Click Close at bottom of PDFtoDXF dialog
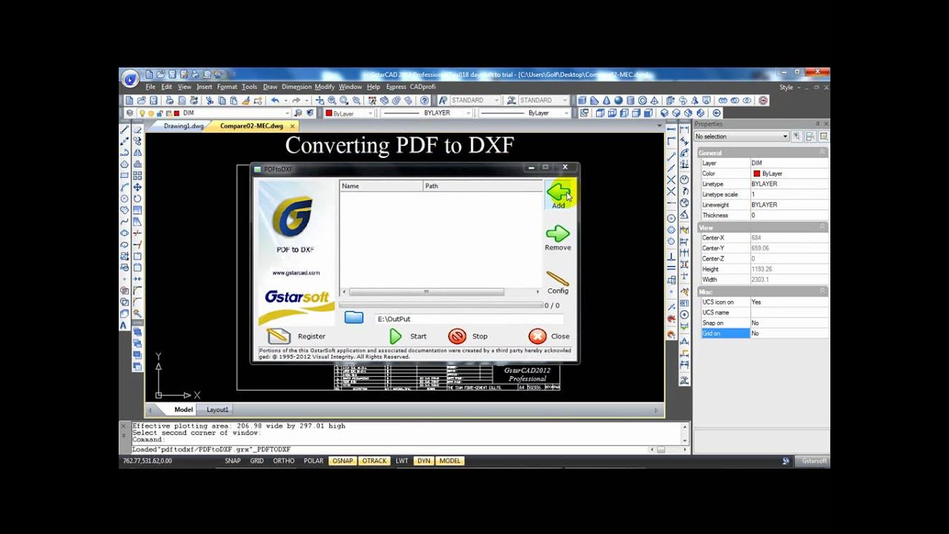The height and width of the screenshot is (534, 949). pos(549,336)
